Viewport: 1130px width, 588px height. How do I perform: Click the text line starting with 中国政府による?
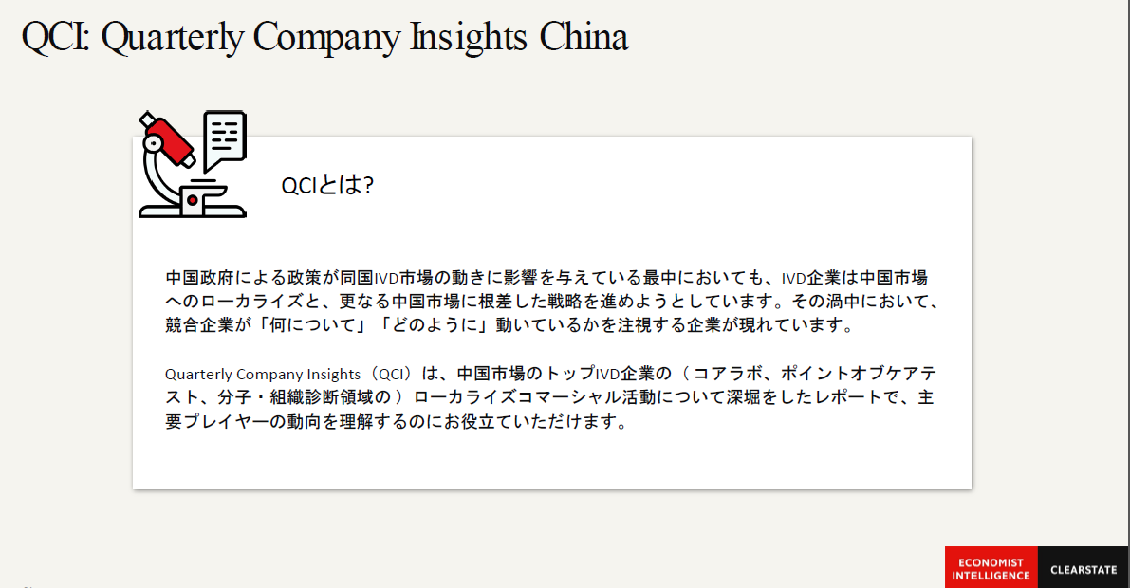pyautogui.click(x=546, y=278)
